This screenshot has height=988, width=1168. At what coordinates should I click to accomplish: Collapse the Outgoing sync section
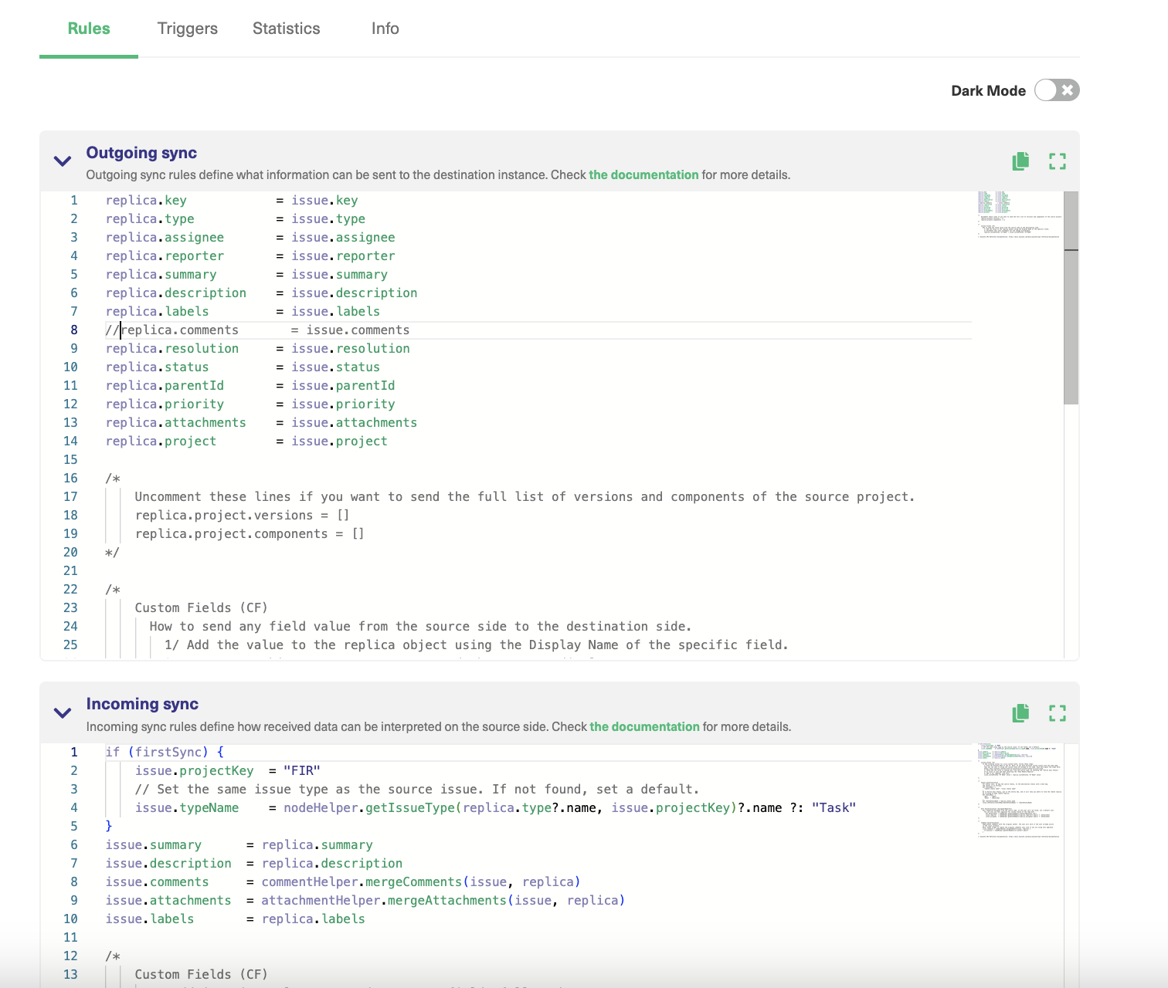click(x=63, y=161)
